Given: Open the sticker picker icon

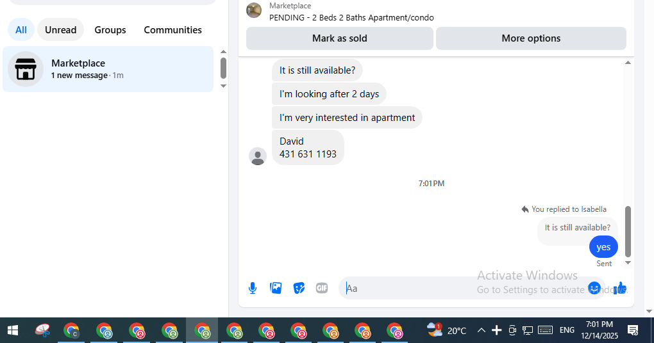Looking at the screenshot, I should 299,288.
